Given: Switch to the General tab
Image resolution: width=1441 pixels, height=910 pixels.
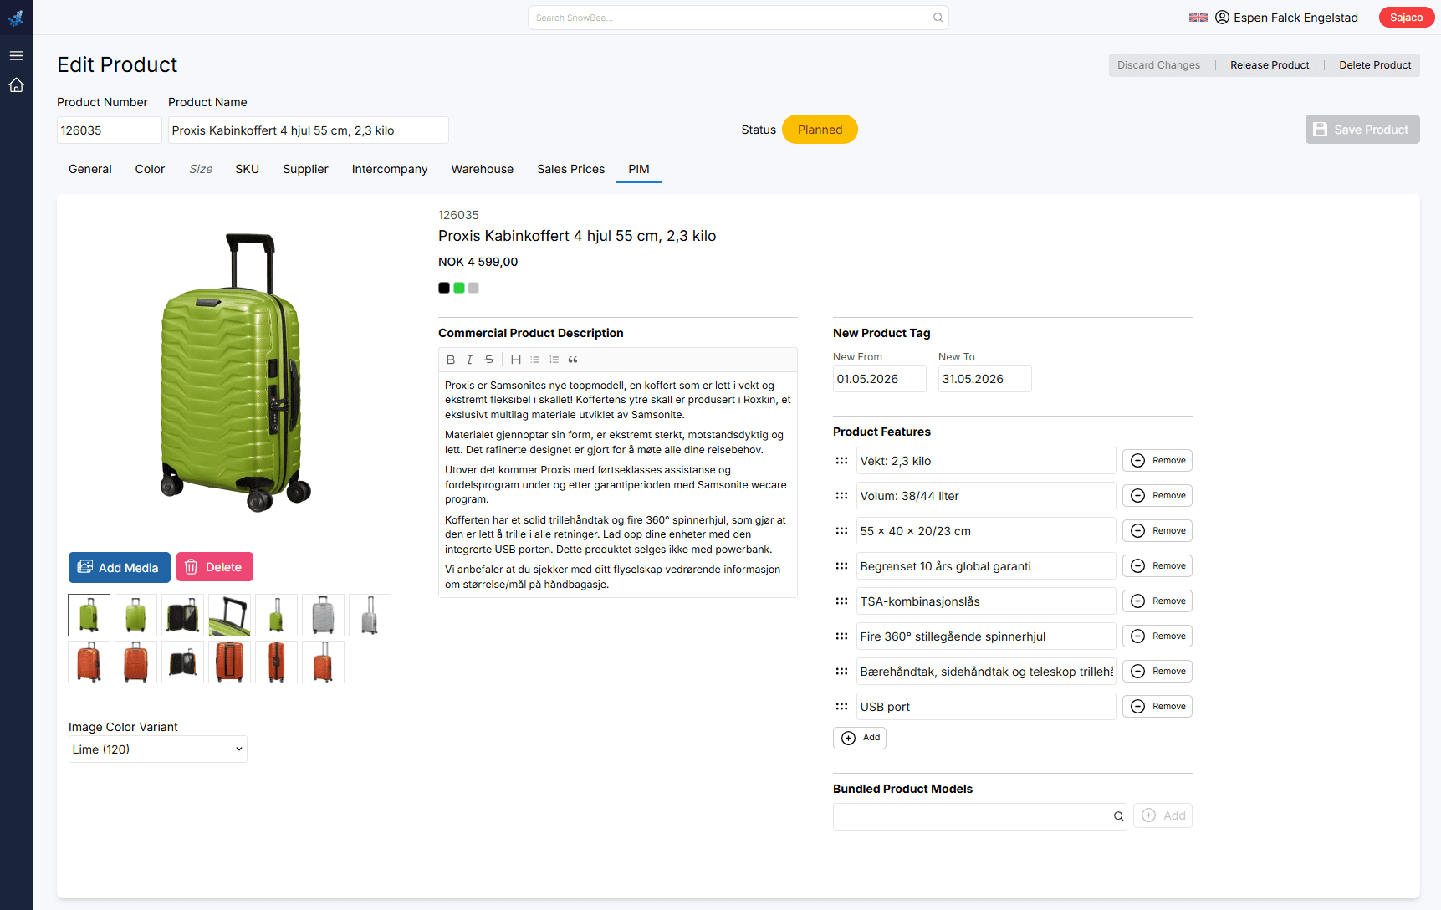Looking at the screenshot, I should coord(90,169).
